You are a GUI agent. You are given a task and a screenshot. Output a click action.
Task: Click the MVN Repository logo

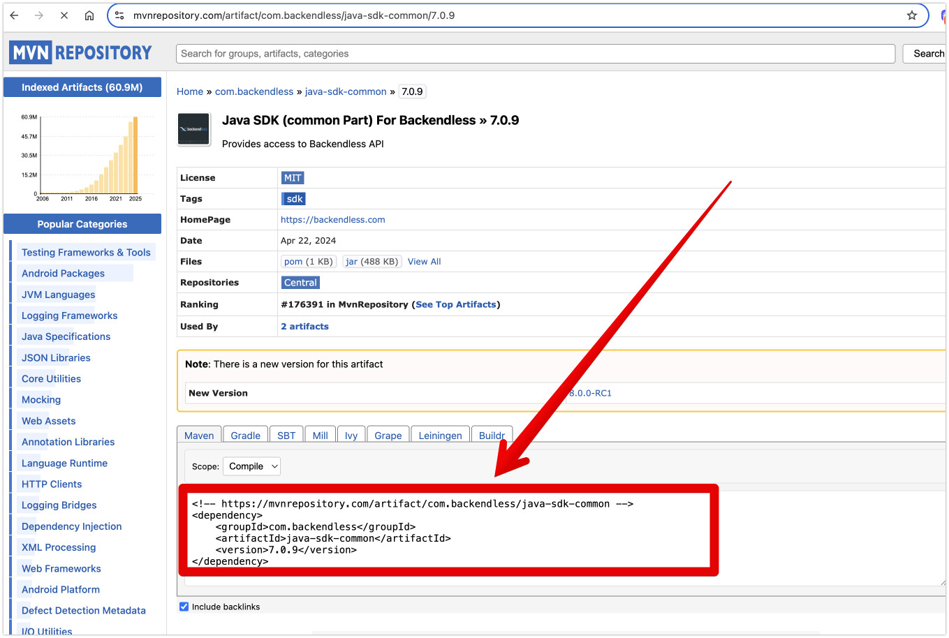tap(81, 52)
